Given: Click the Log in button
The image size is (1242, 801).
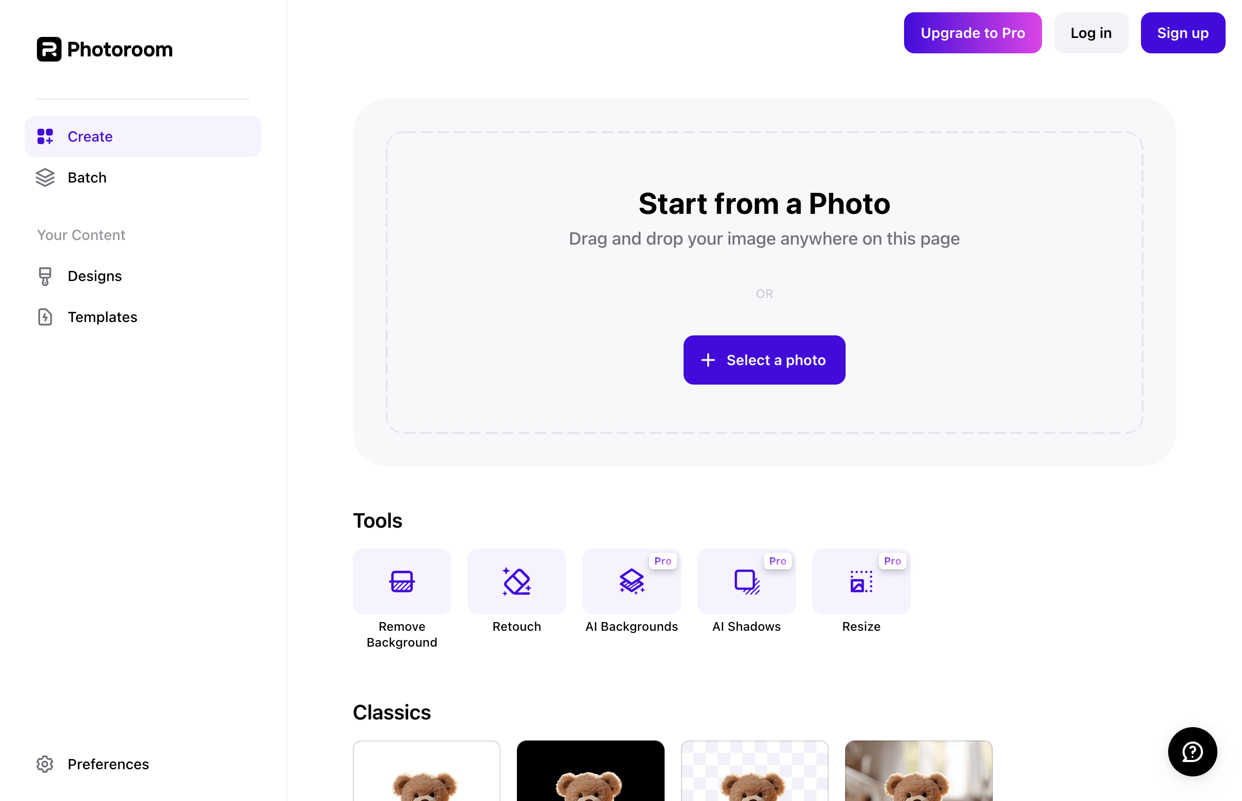Looking at the screenshot, I should pos(1091,33).
